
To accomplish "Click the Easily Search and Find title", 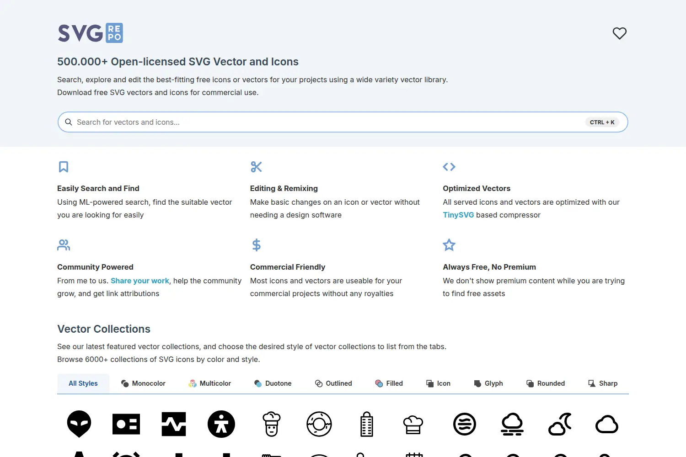I will (x=98, y=188).
